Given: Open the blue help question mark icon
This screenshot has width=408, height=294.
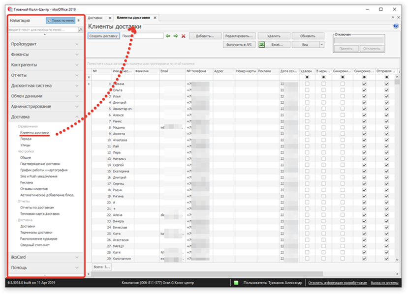Looking at the screenshot, I should coord(396,26).
